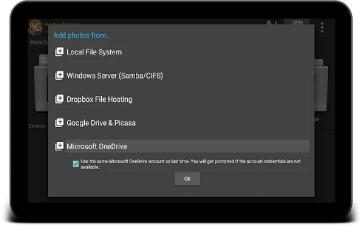Select Windows Server (Samba/CIFS) option
Image resolution: width=362 pixels, height=226 pixels.
coord(114,76)
